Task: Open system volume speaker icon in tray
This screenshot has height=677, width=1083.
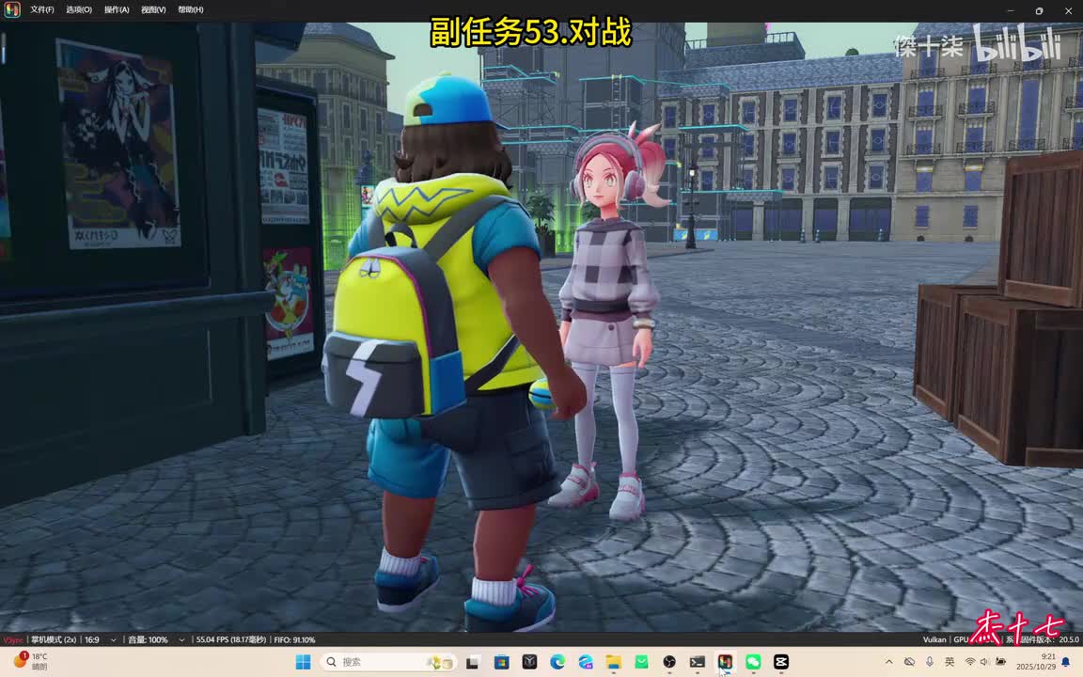Action: (985, 662)
